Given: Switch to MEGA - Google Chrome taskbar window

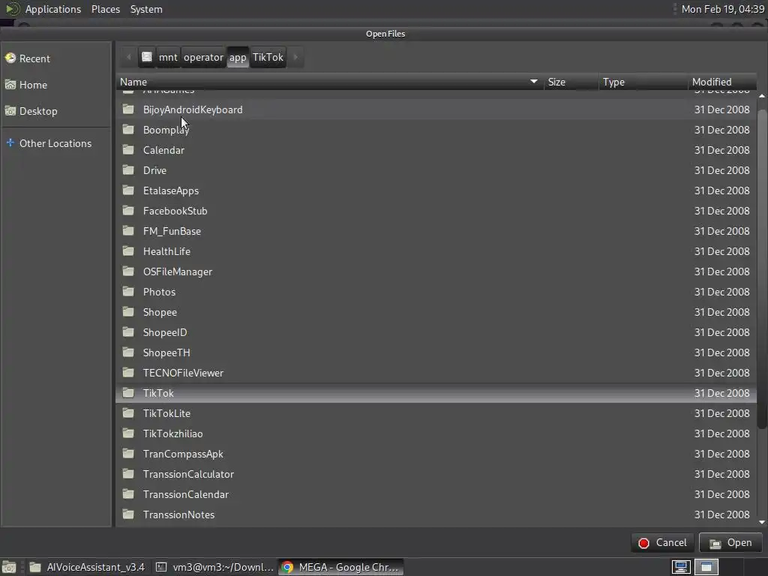Looking at the screenshot, I should pos(341,567).
